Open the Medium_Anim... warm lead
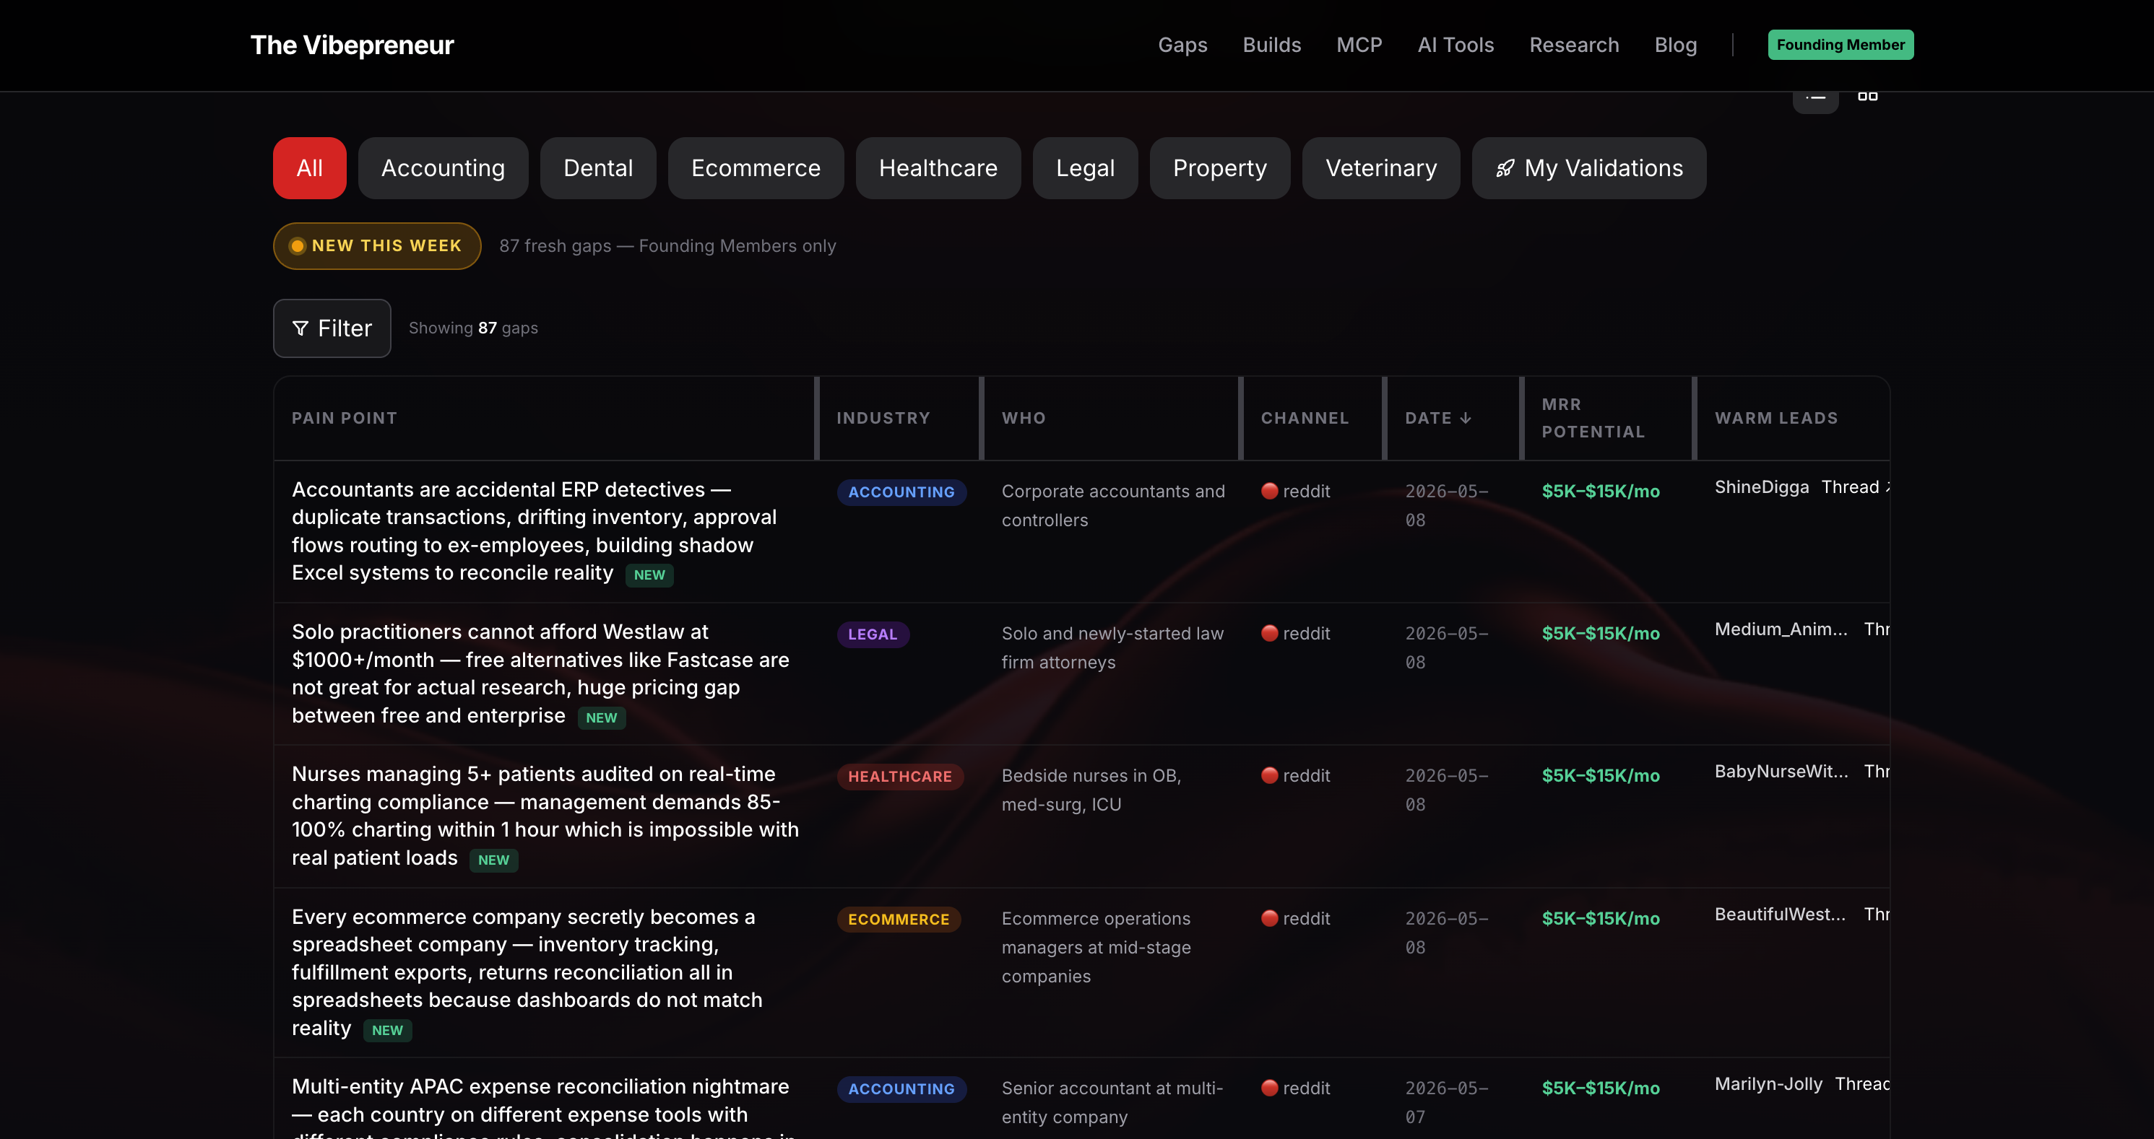 1781,629
